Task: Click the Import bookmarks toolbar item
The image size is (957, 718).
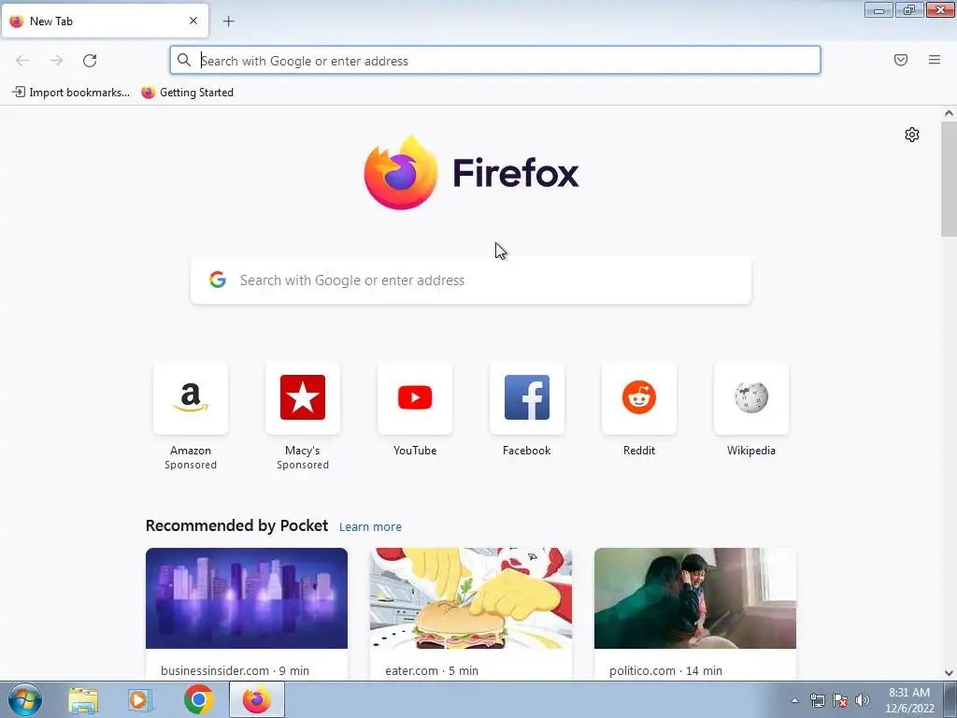Action: tap(71, 93)
